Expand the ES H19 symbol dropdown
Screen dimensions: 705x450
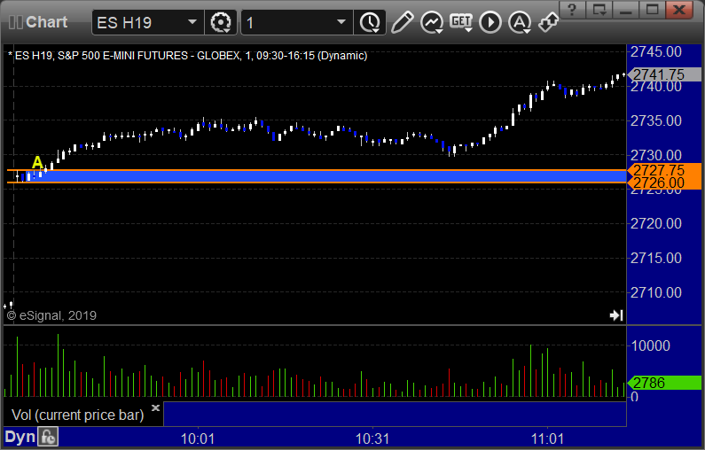[x=192, y=22]
